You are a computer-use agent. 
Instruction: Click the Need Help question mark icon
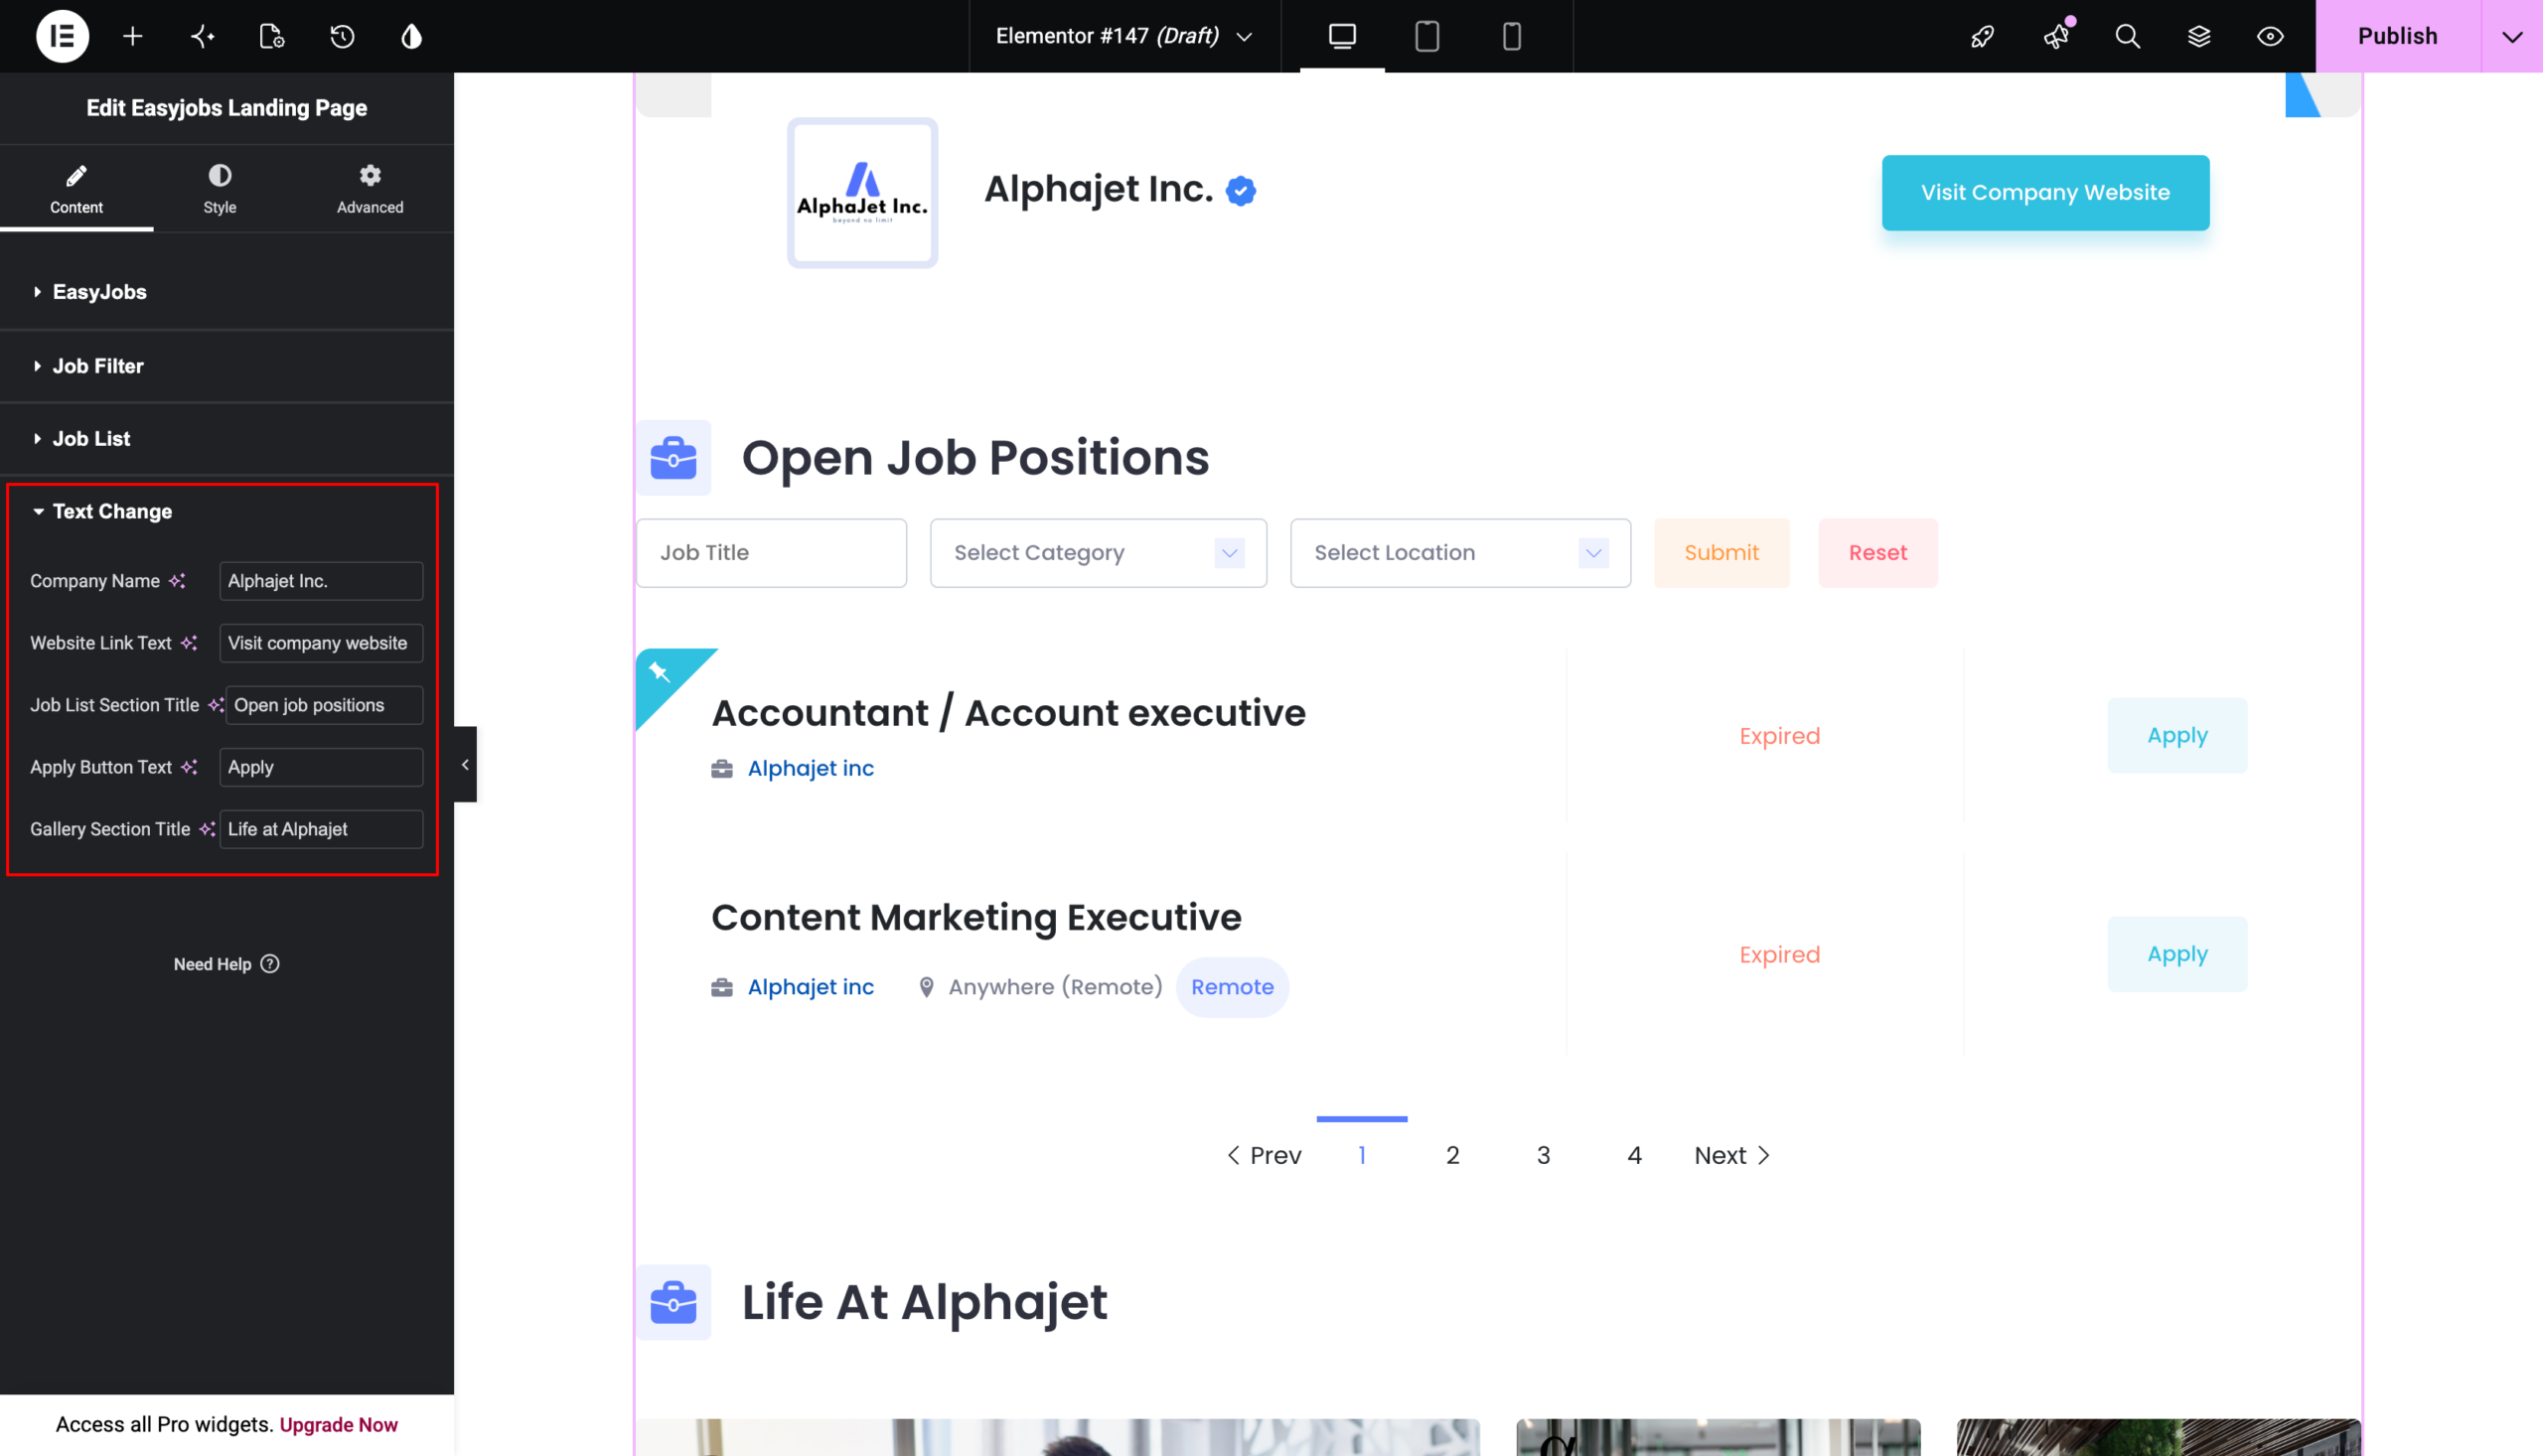point(270,964)
